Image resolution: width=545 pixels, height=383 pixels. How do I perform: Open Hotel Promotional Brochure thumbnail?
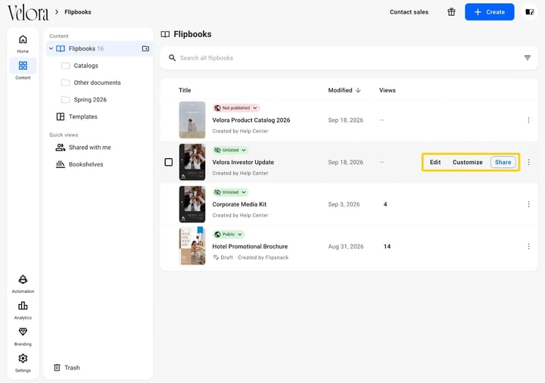tap(192, 247)
